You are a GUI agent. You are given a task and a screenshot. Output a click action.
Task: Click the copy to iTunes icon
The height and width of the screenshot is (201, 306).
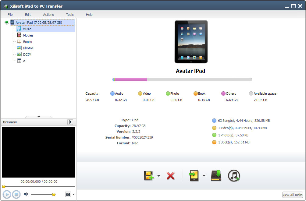234,176
